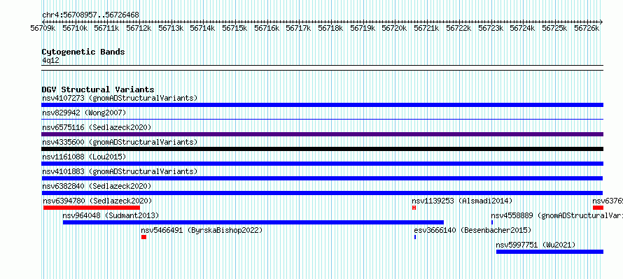Click the 56718k ruler tick label
This screenshot has height=279, width=623.
(330, 28)
